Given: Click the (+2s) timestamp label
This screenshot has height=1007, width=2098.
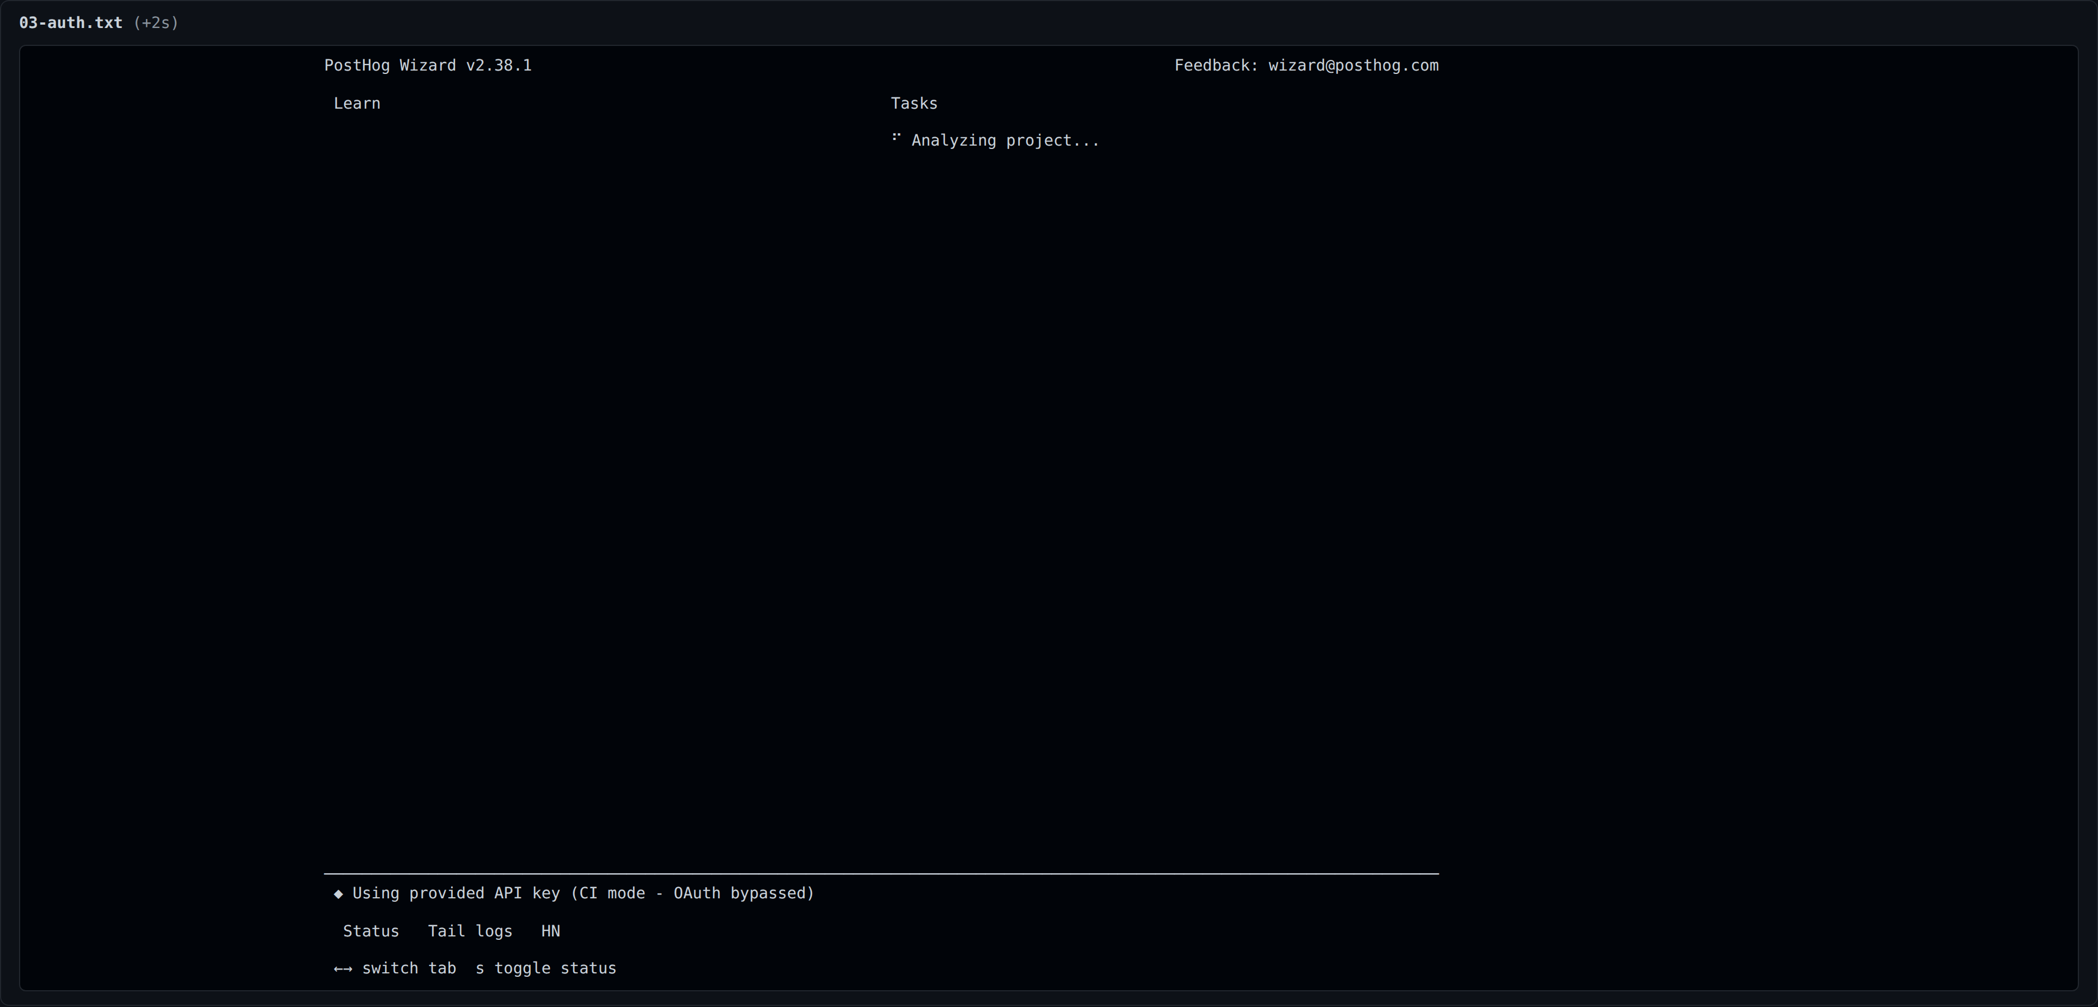Looking at the screenshot, I should pyautogui.click(x=156, y=23).
